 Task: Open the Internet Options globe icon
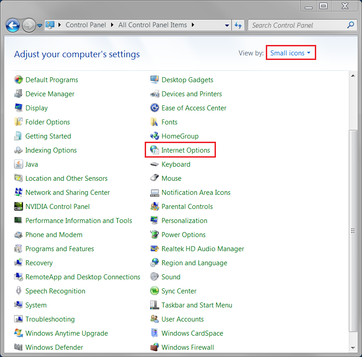click(x=154, y=150)
